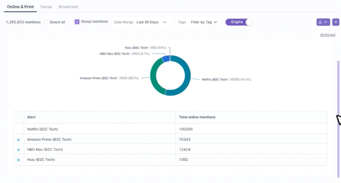The width and height of the screenshot is (341, 183).
Task: Click the Netflix chart label
Action: click(226, 80)
